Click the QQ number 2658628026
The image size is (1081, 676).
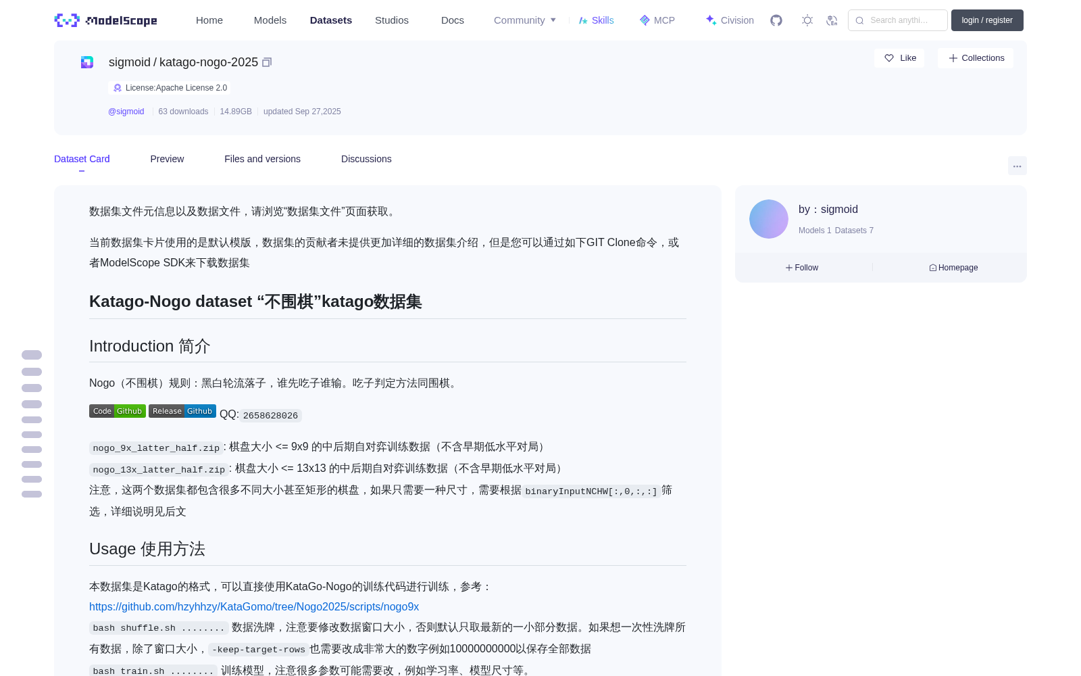270,416
